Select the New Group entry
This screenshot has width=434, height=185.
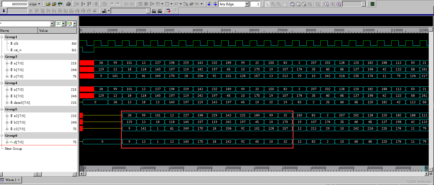point(13,149)
